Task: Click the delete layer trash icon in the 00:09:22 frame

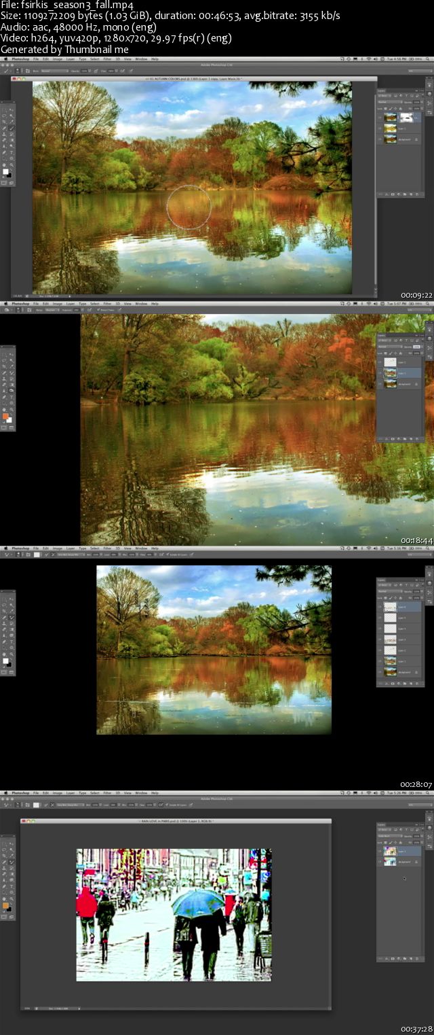Action: 418,194
